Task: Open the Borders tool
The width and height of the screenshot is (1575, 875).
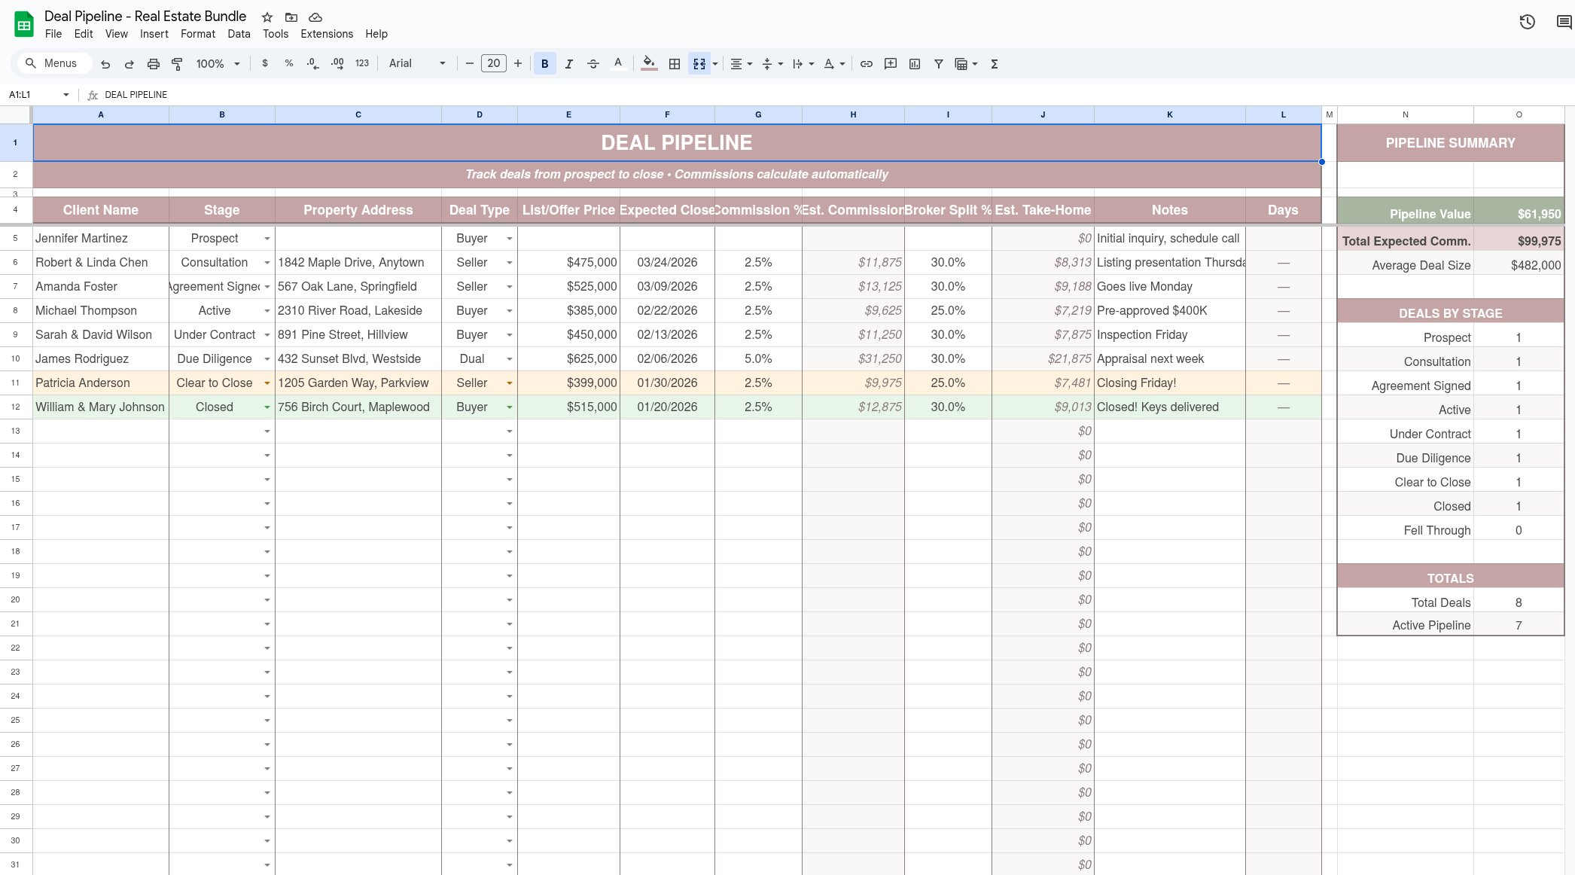Action: pos(674,63)
